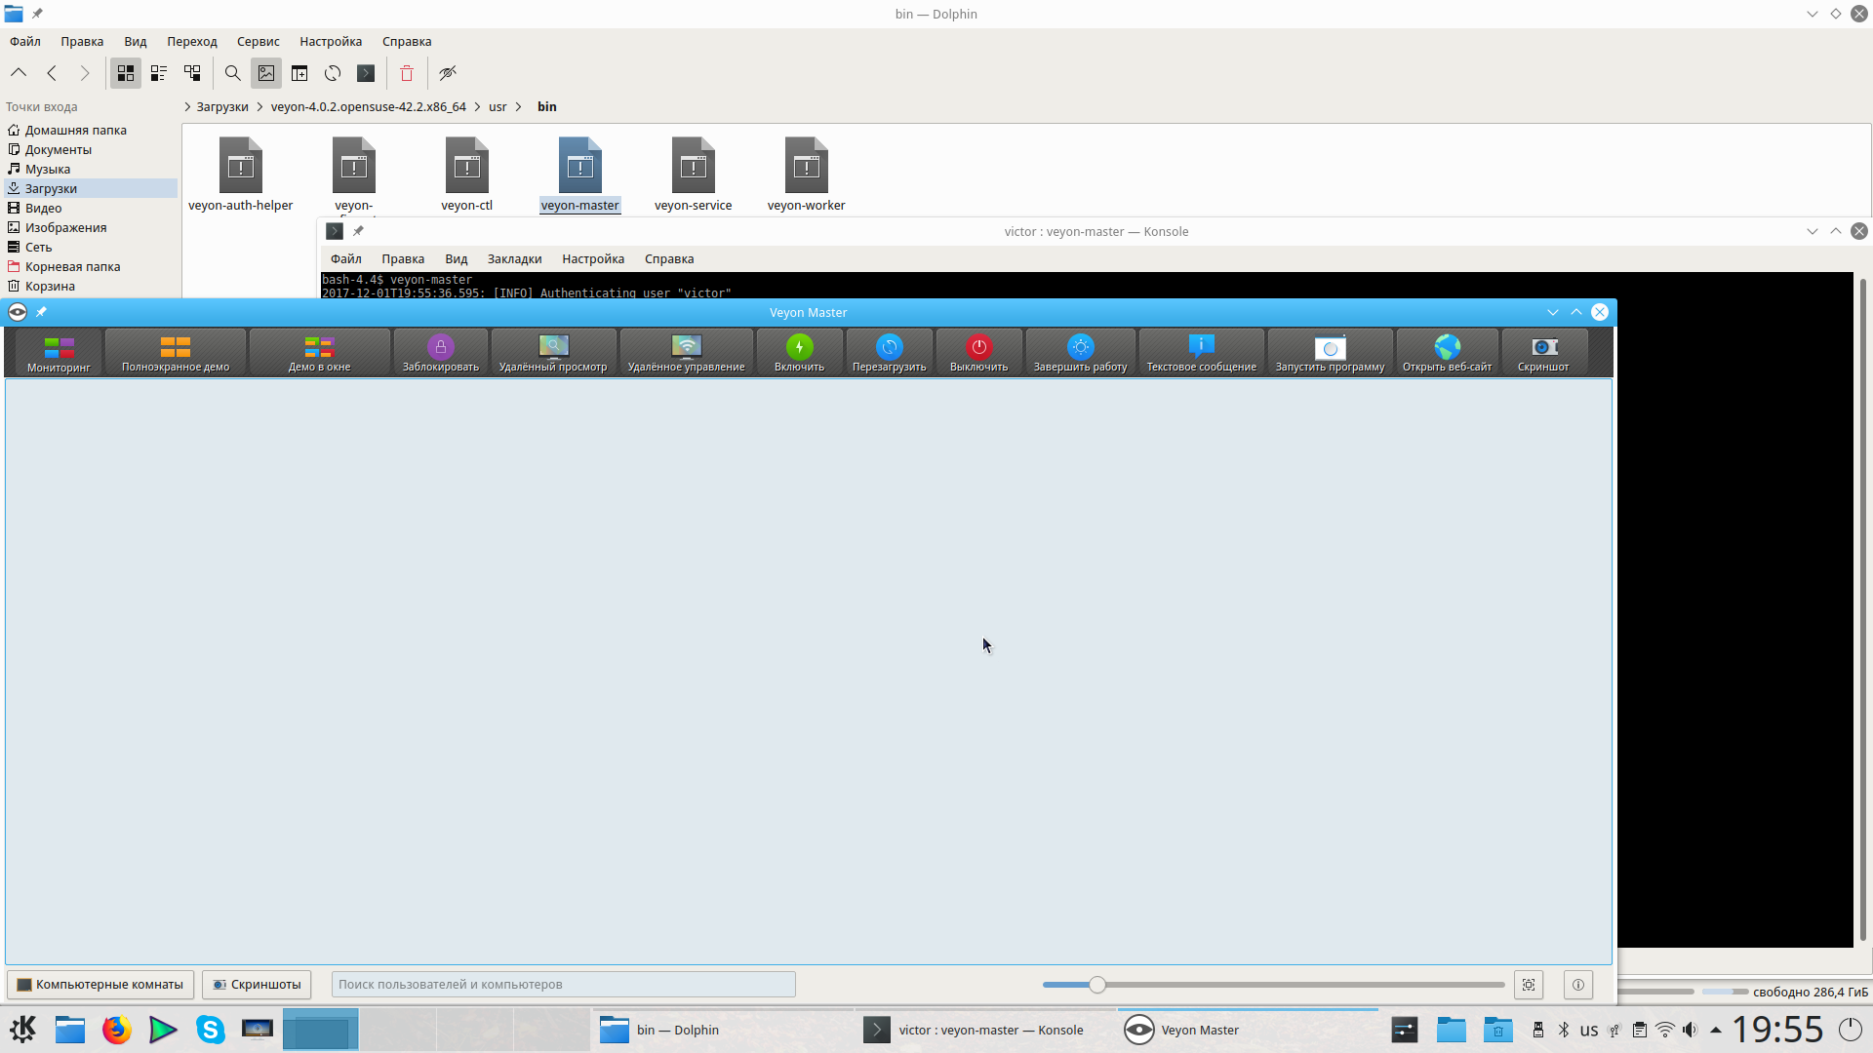
Task: Click the red Выключить power-off icon
Action: point(978,352)
